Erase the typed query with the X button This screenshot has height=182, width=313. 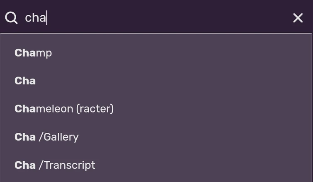298,18
